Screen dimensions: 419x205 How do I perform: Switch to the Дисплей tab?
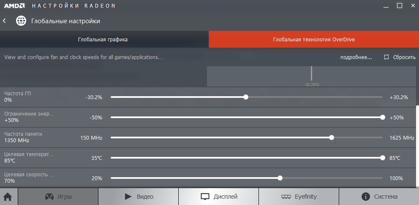[219, 197]
